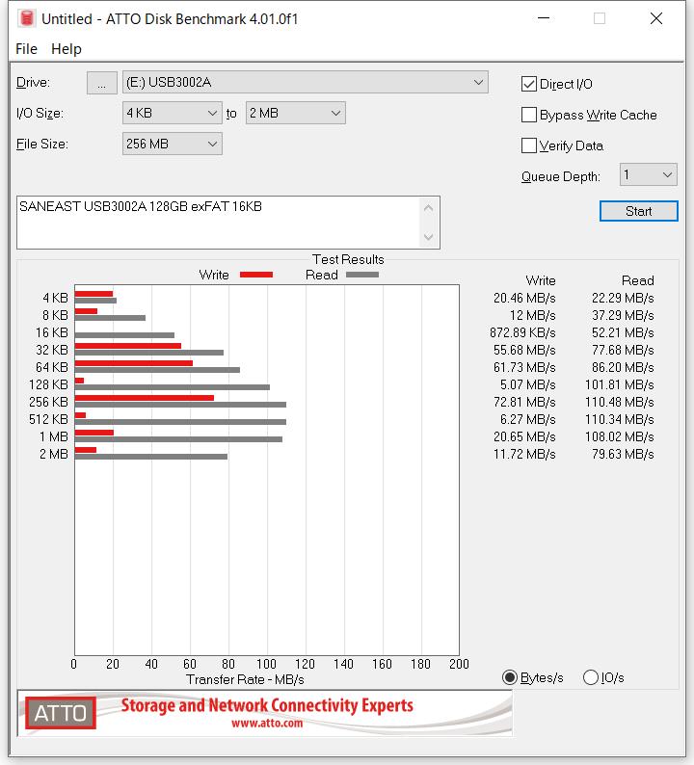Expand the Drive dropdown showing (E:) USB3002A

305,83
